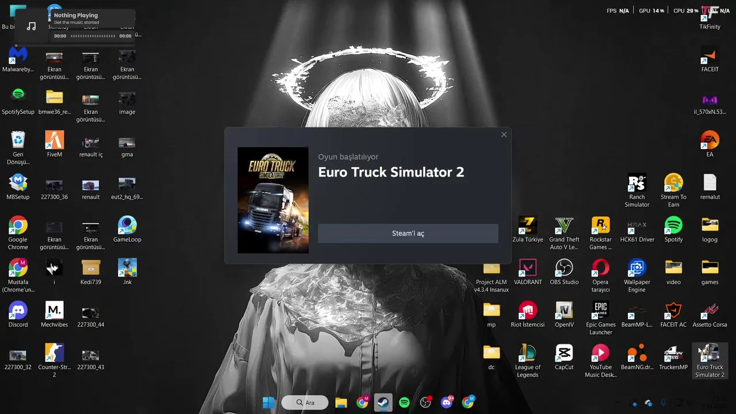Select the Opera tarayıcı shortcut

(x=600, y=276)
